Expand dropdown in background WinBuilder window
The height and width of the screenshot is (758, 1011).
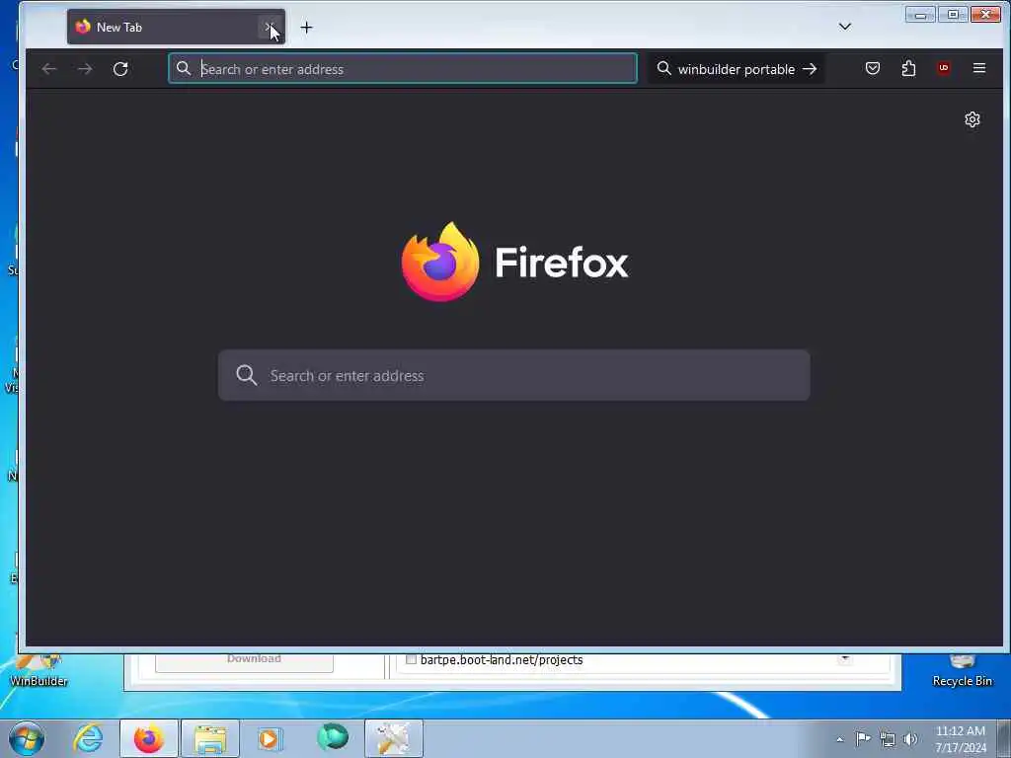point(844,658)
